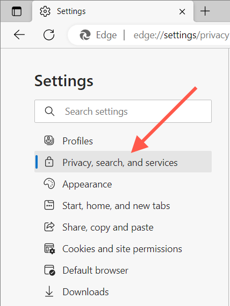Click the Settings gear icon on tab
The width and height of the screenshot is (230, 306).
[45, 11]
